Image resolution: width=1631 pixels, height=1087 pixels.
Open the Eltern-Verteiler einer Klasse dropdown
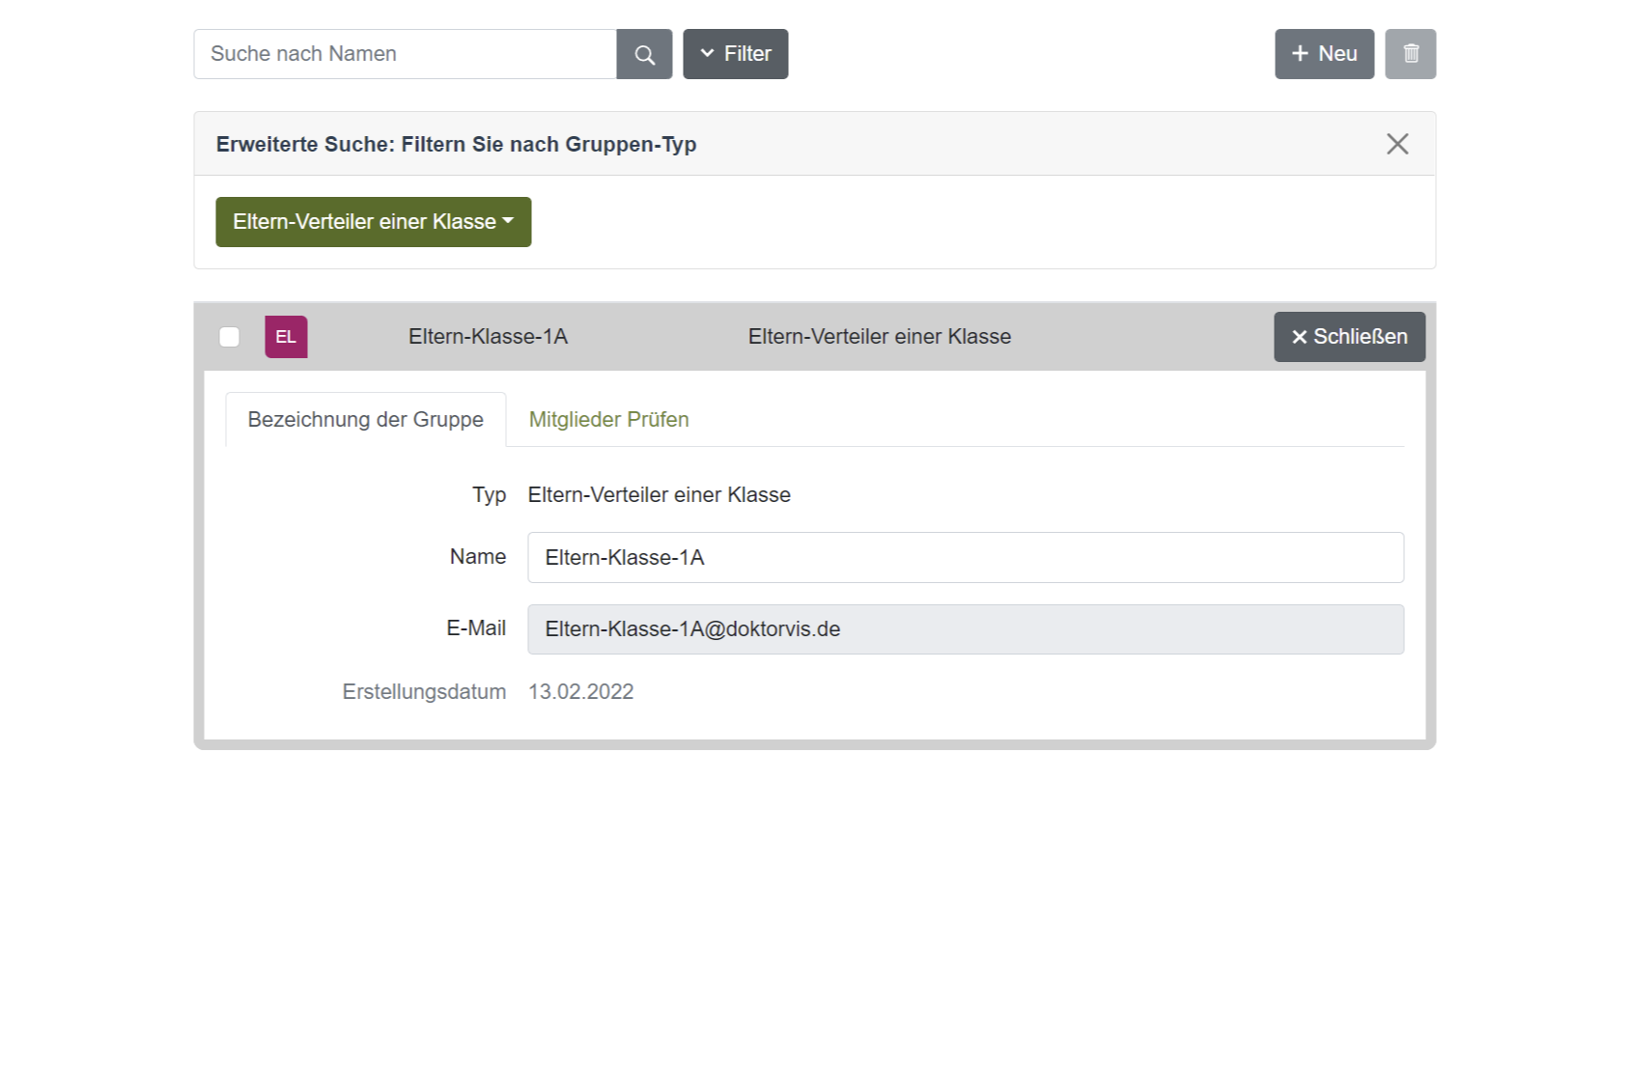(x=373, y=222)
